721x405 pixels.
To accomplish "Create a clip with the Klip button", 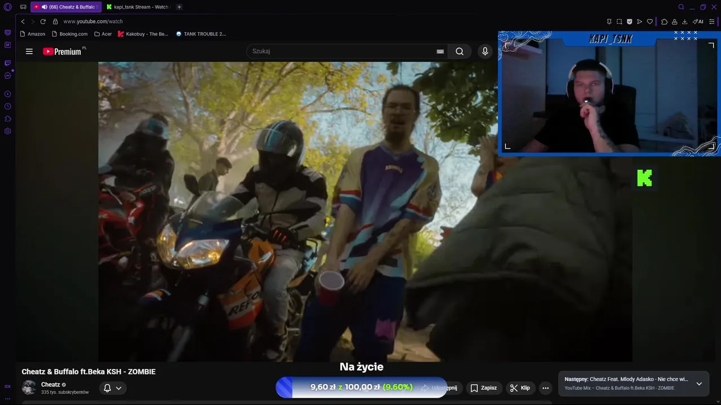I will point(520,388).
